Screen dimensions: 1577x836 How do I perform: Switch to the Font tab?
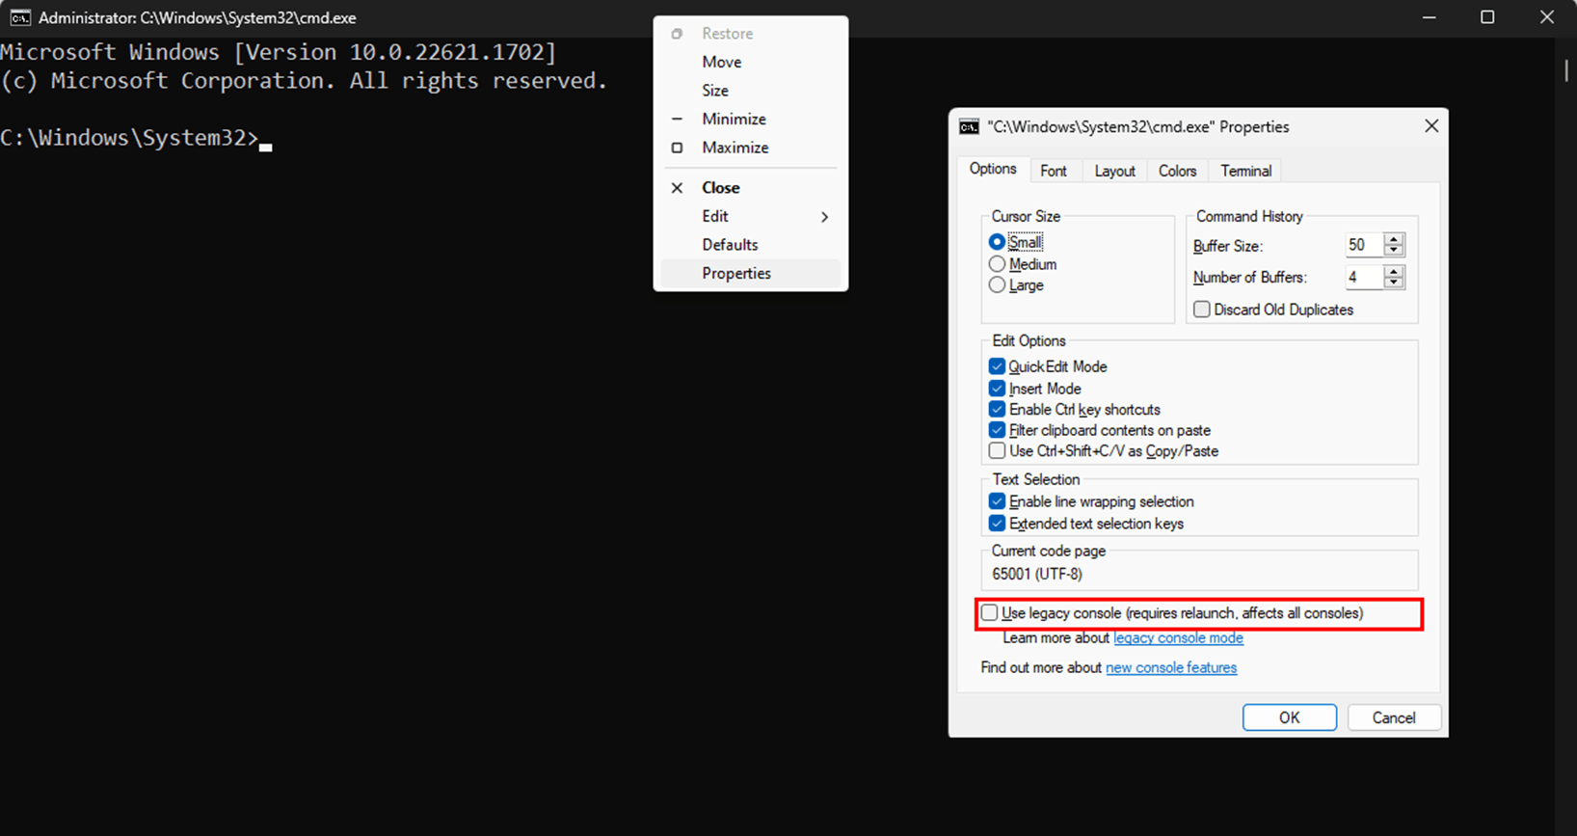(x=1054, y=171)
